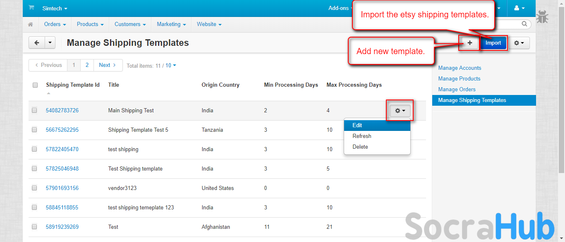Select checkbox for template 57901693156
The image size is (565, 242).
[x=35, y=188]
